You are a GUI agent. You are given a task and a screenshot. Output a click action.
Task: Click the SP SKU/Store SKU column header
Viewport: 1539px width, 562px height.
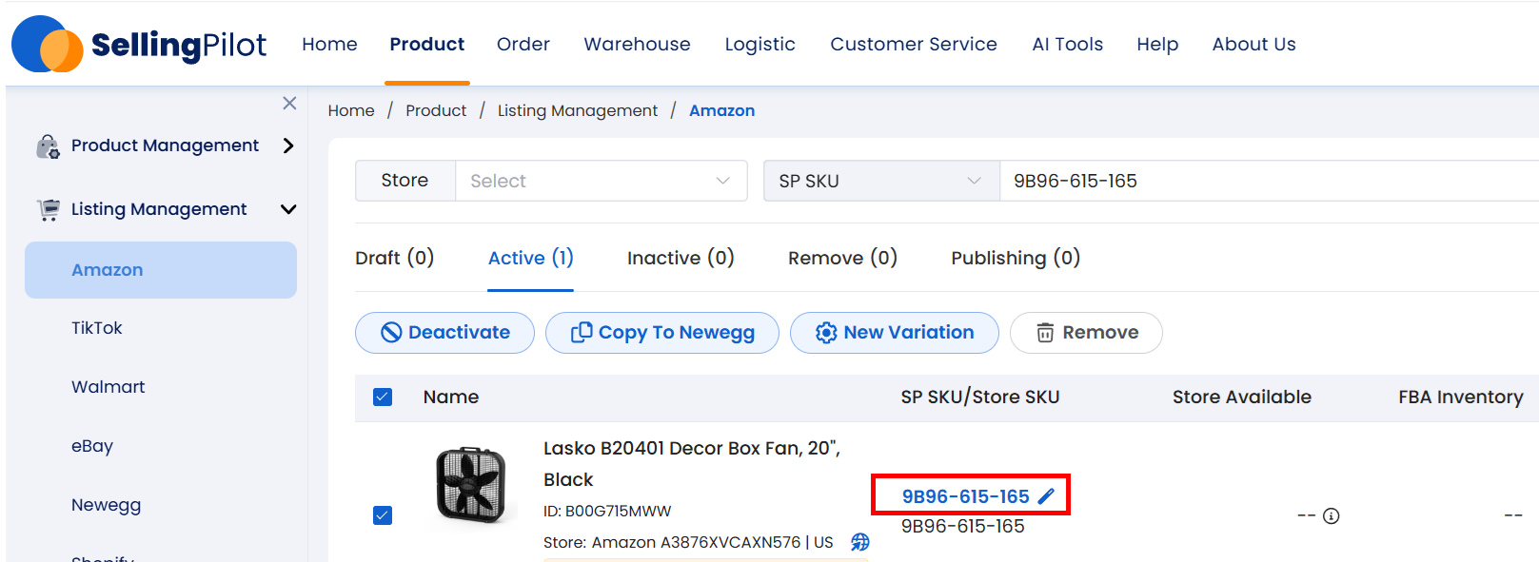tap(980, 397)
